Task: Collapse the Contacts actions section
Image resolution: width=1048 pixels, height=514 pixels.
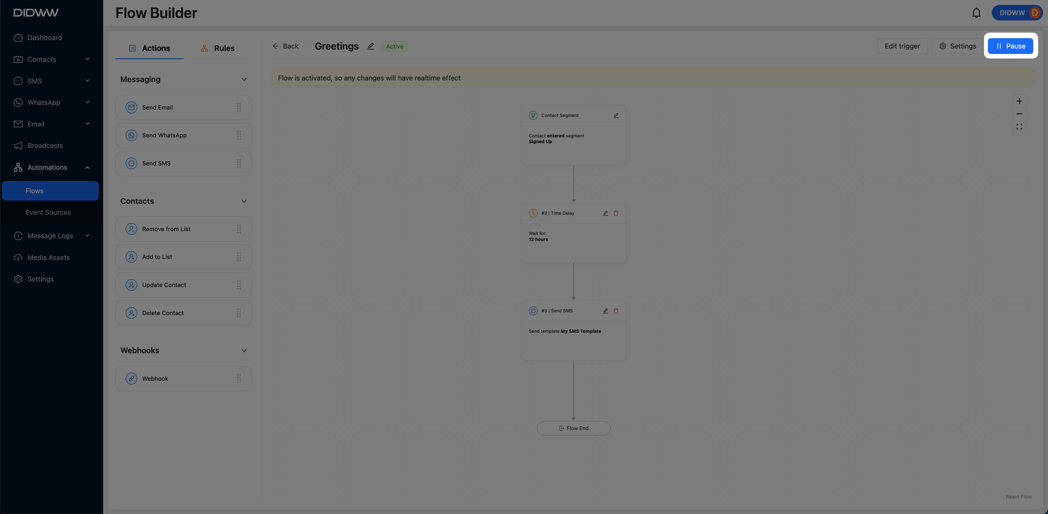Action: click(244, 201)
